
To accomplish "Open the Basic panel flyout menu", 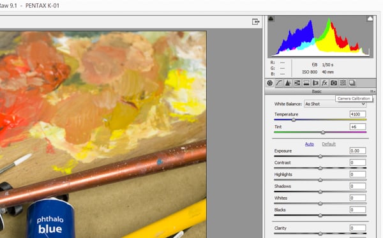I will tap(372, 91).
